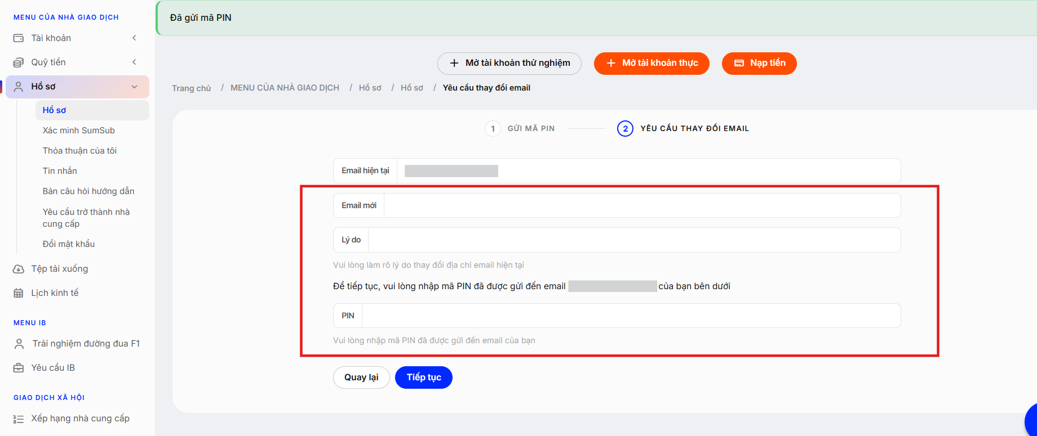Go to Trang chủ breadcrumb

pos(192,88)
